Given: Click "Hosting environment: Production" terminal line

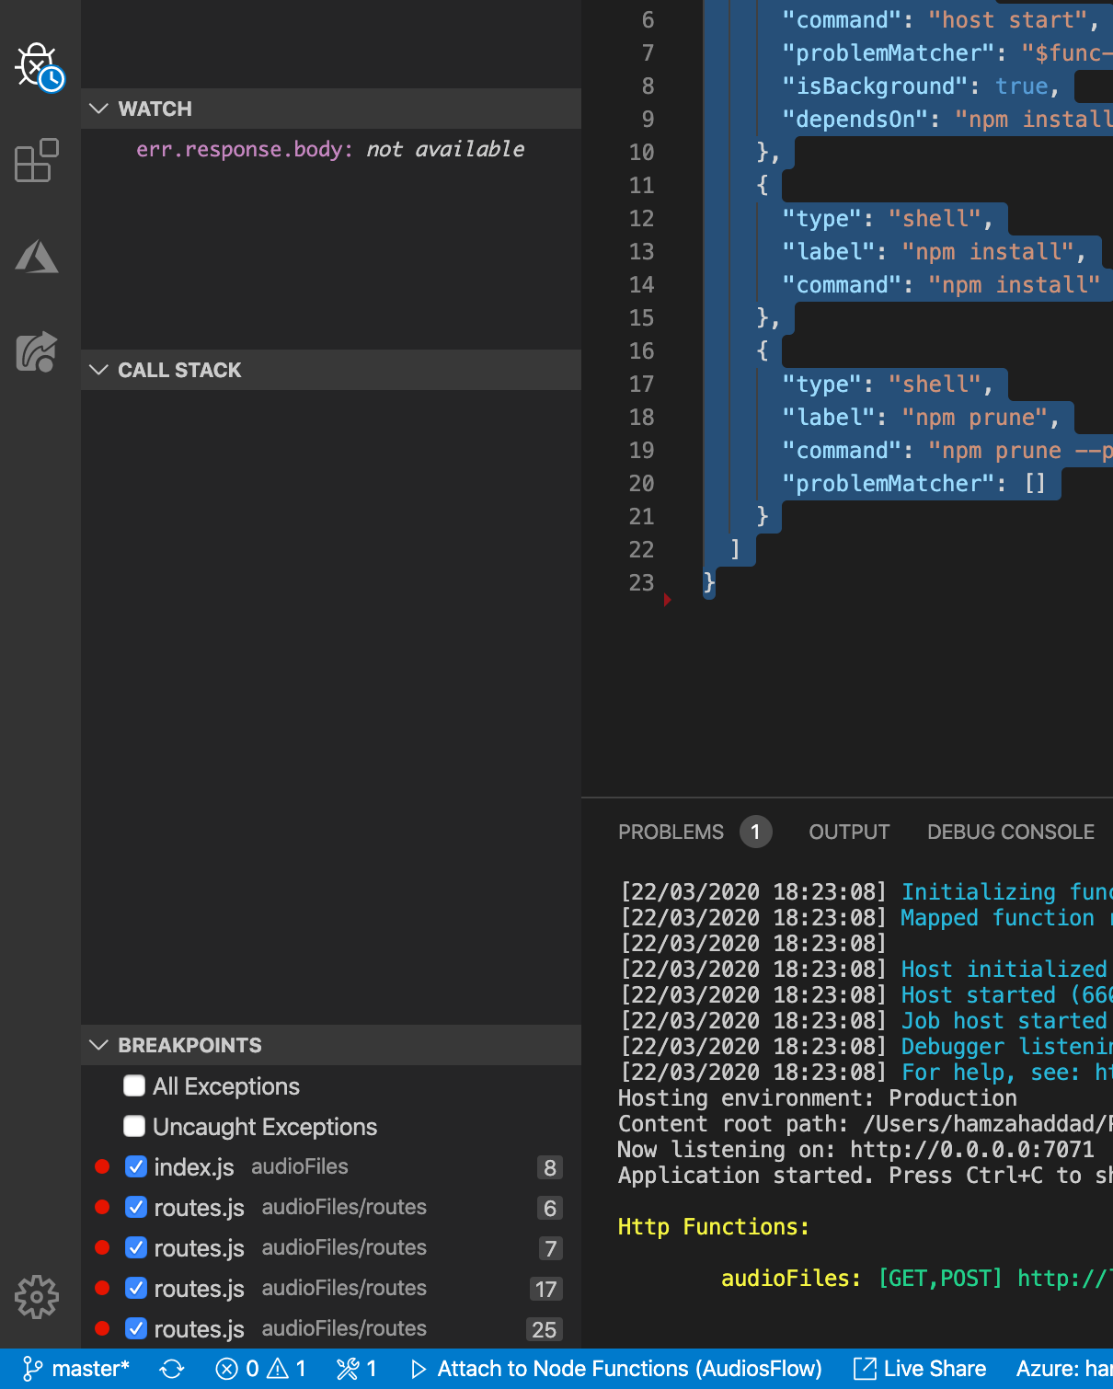Looking at the screenshot, I should 818,1098.
